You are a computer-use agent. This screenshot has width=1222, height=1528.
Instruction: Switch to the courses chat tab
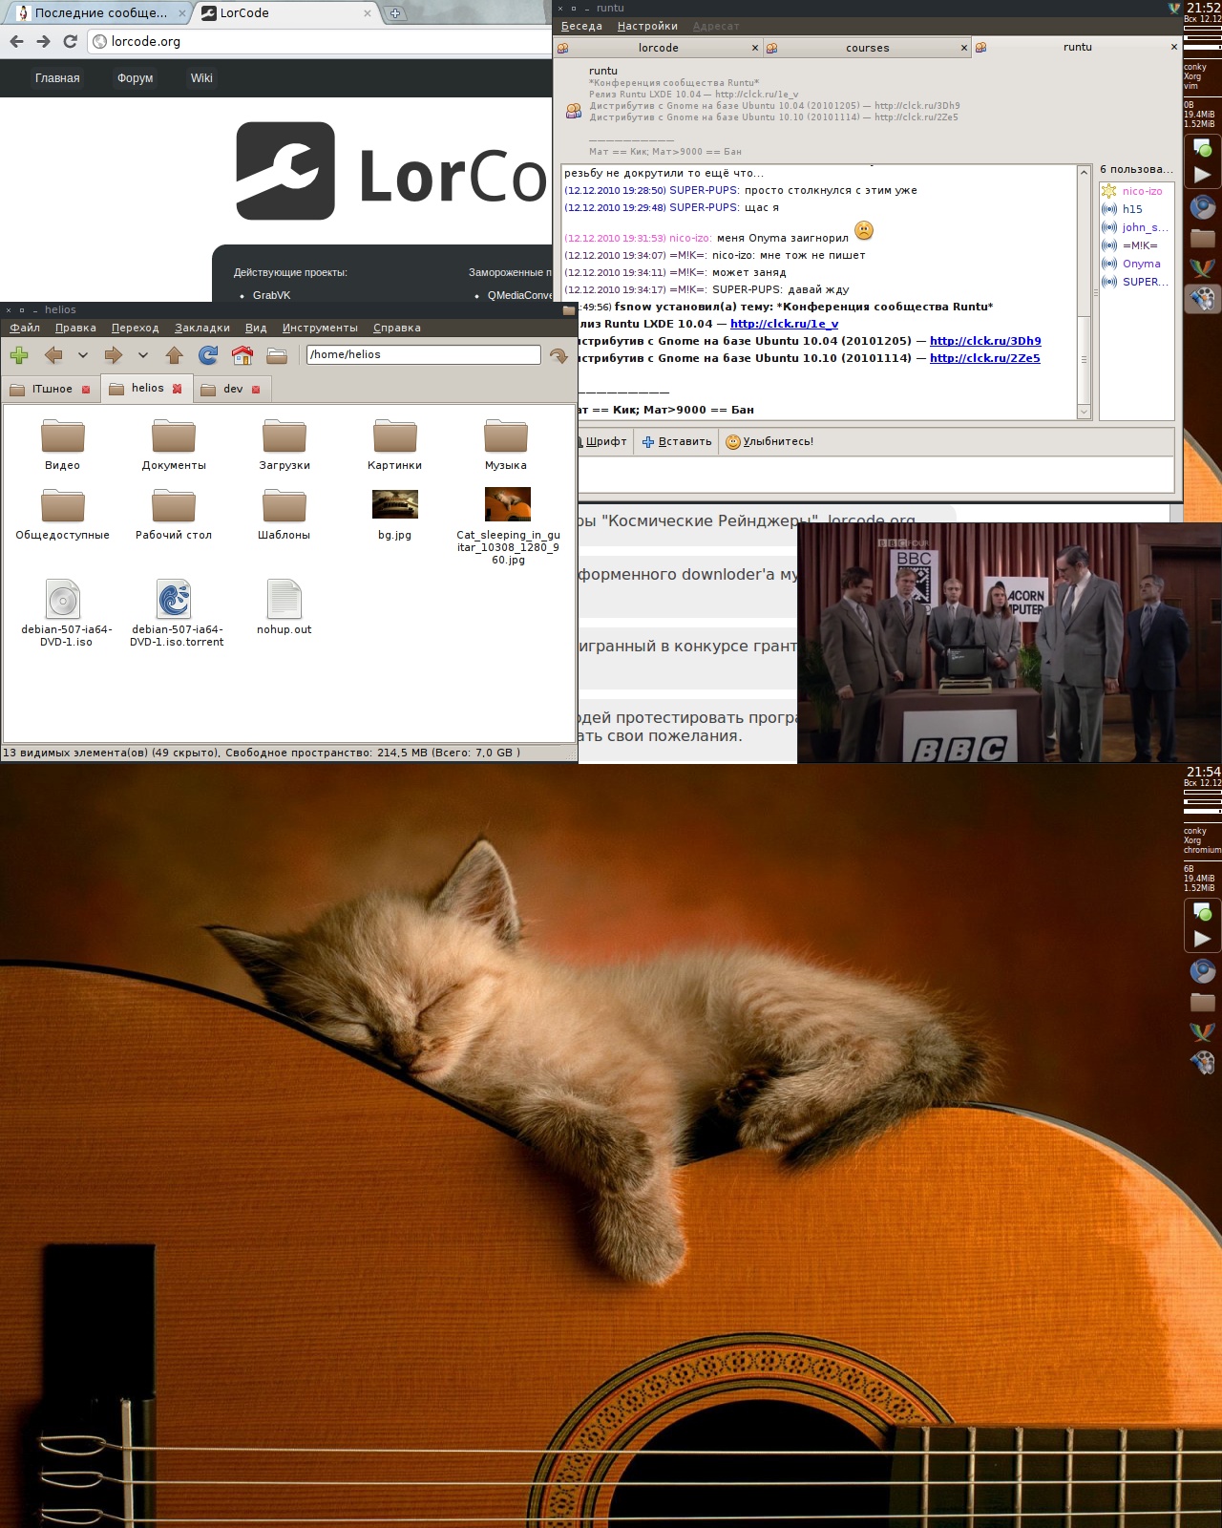point(867,48)
